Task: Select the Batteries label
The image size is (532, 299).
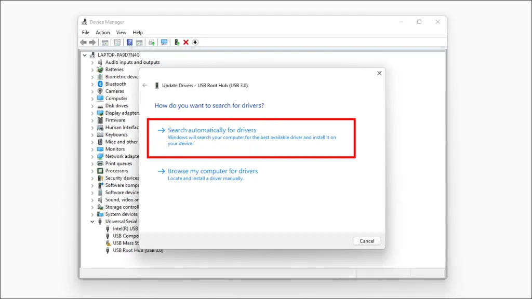Action: [x=114, y=70]
